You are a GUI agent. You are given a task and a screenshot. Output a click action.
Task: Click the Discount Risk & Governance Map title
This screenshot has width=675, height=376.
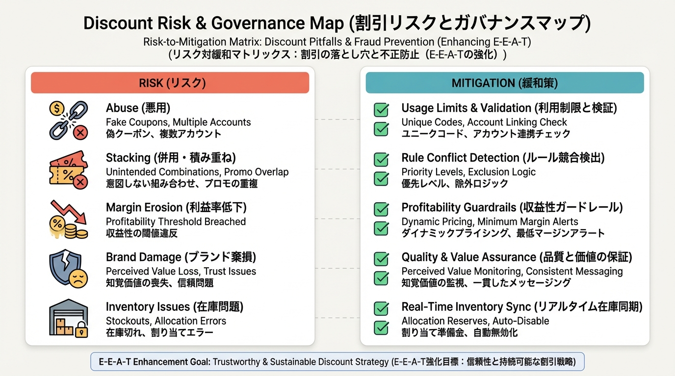point(337,23)
